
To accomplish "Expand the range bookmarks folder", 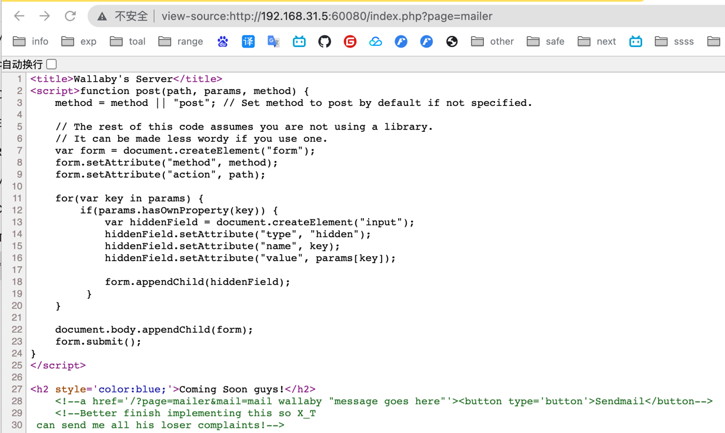I will [x=181, y=41].
